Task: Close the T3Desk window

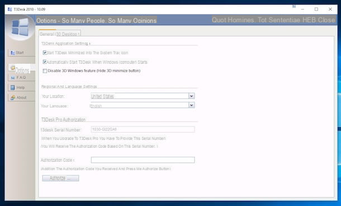Action: click(330, 9)
